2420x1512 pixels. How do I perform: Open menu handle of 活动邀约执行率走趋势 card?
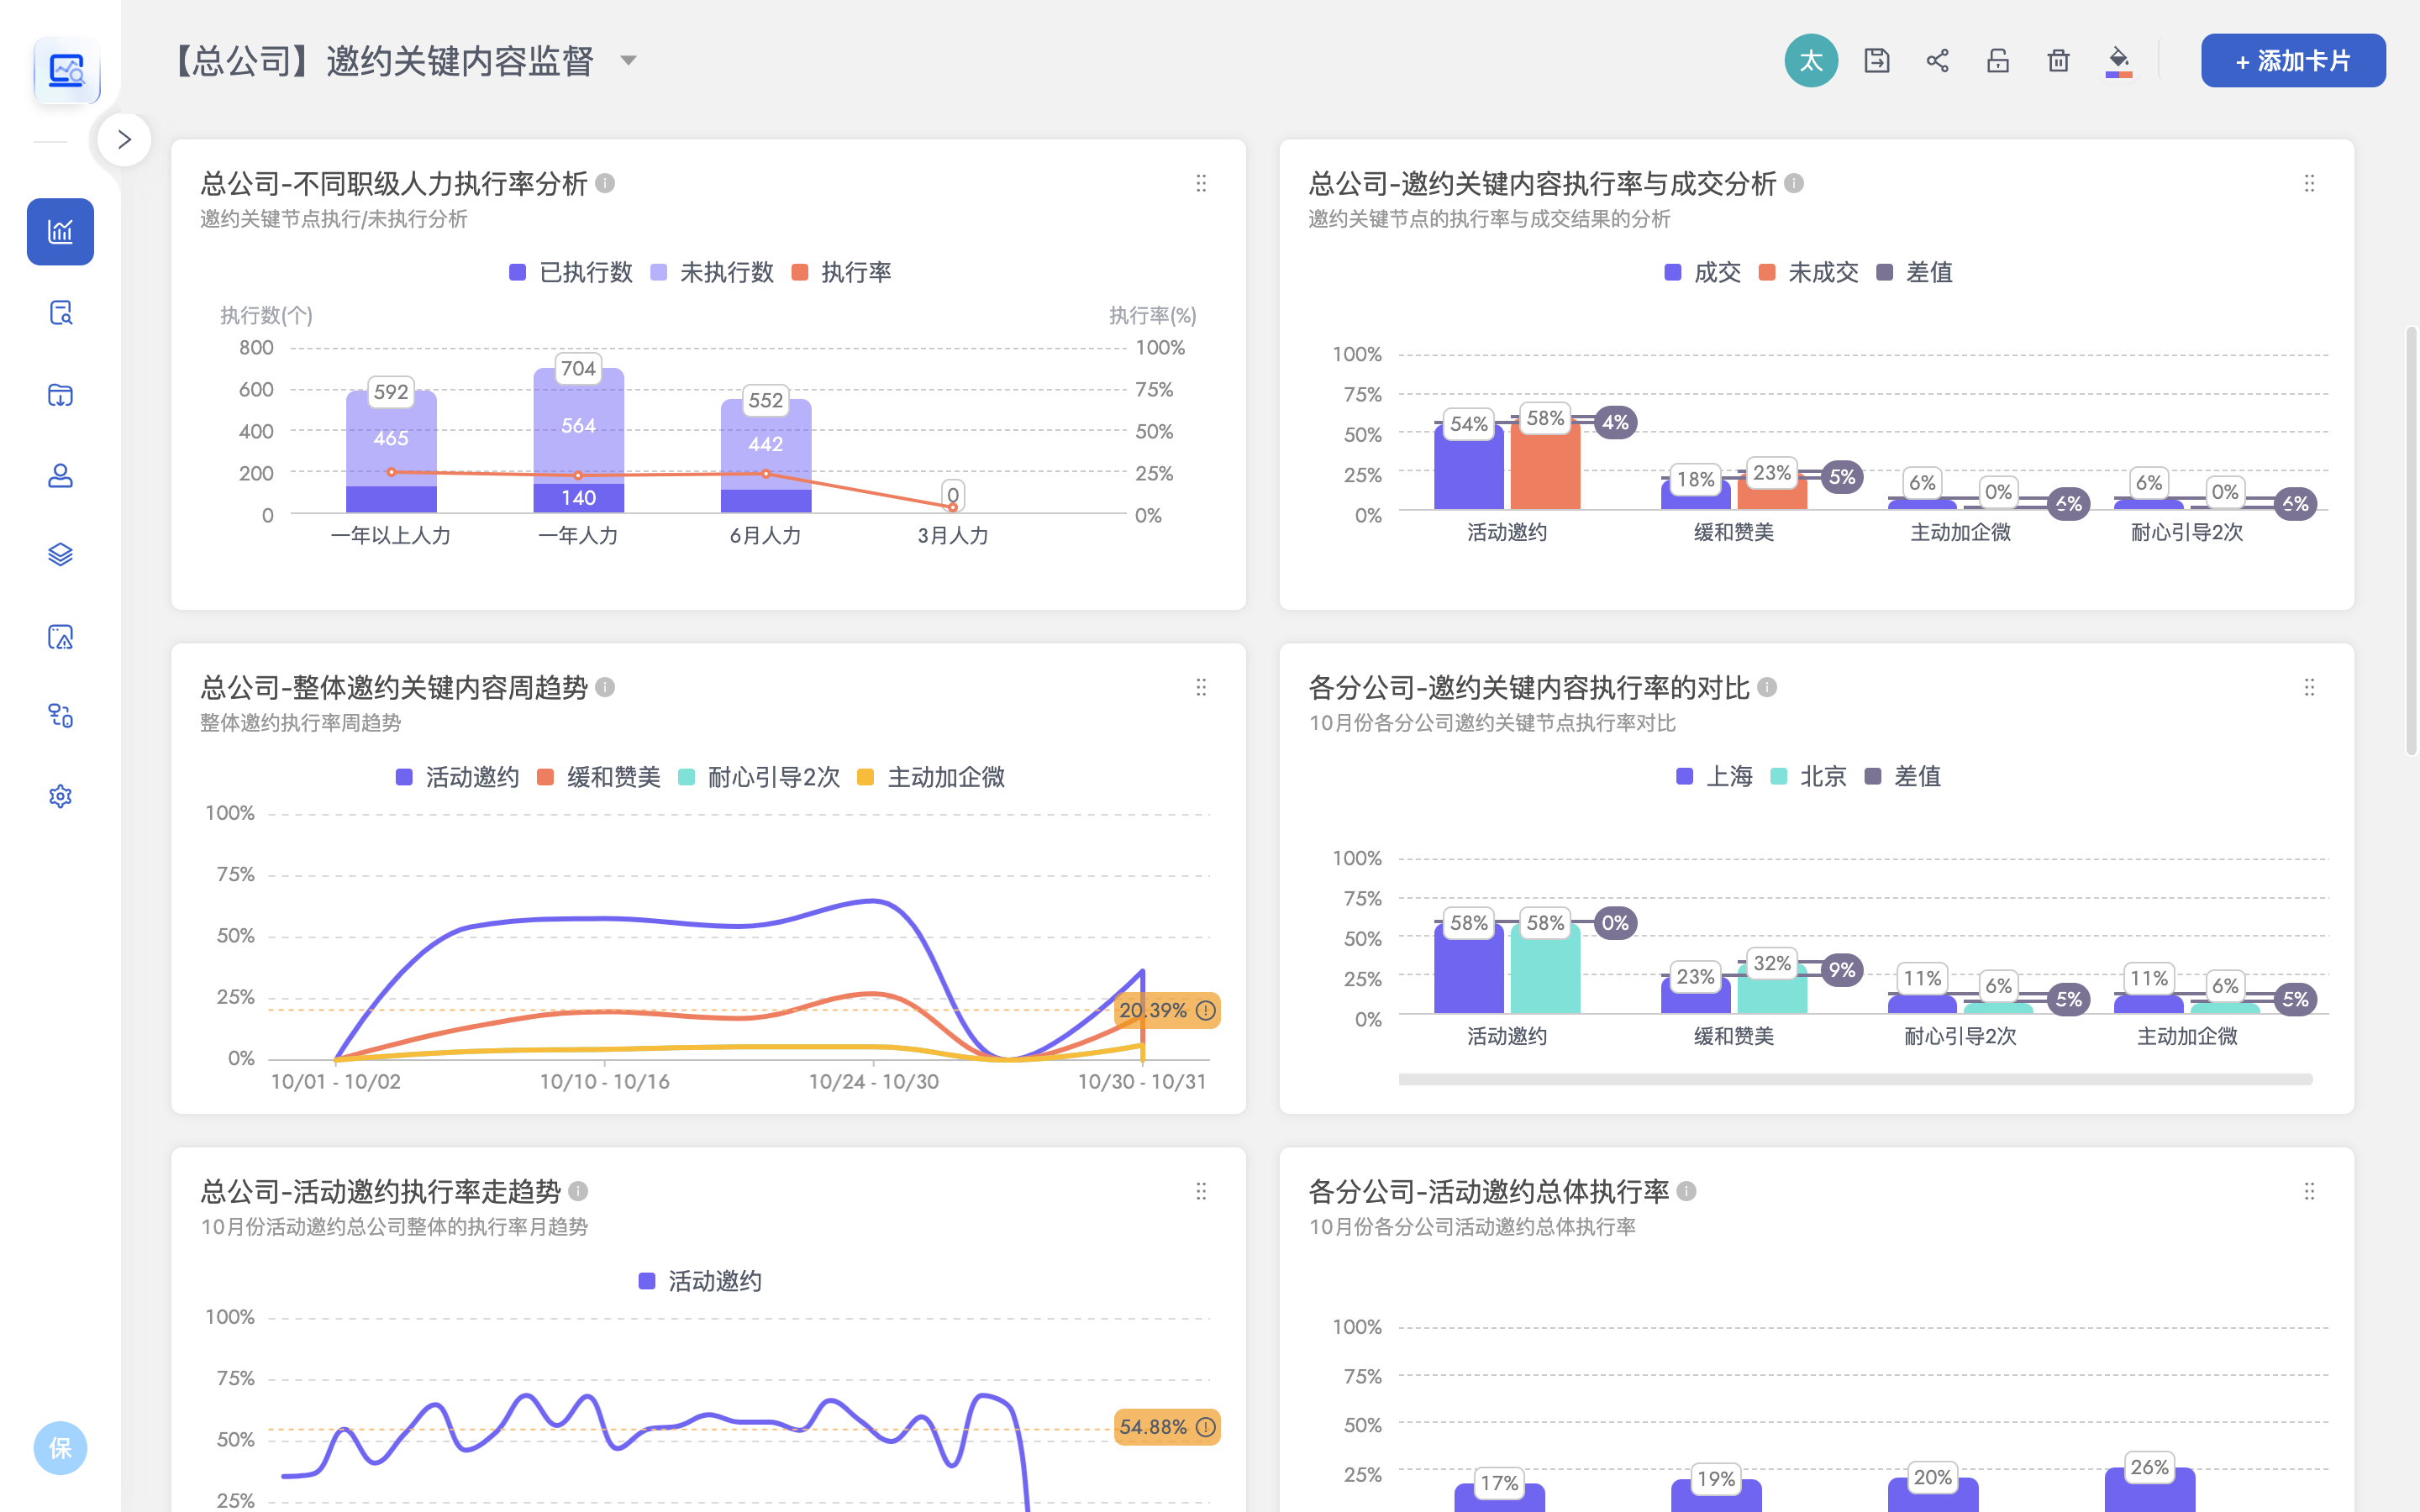coord(1201,1191)
